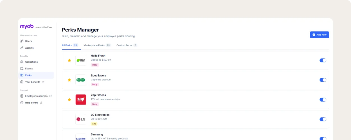Image resolution: width=351 pixels, height=140 pixels.
Task: Click the star next to SpecSavers
Action: tap(69, 80)
